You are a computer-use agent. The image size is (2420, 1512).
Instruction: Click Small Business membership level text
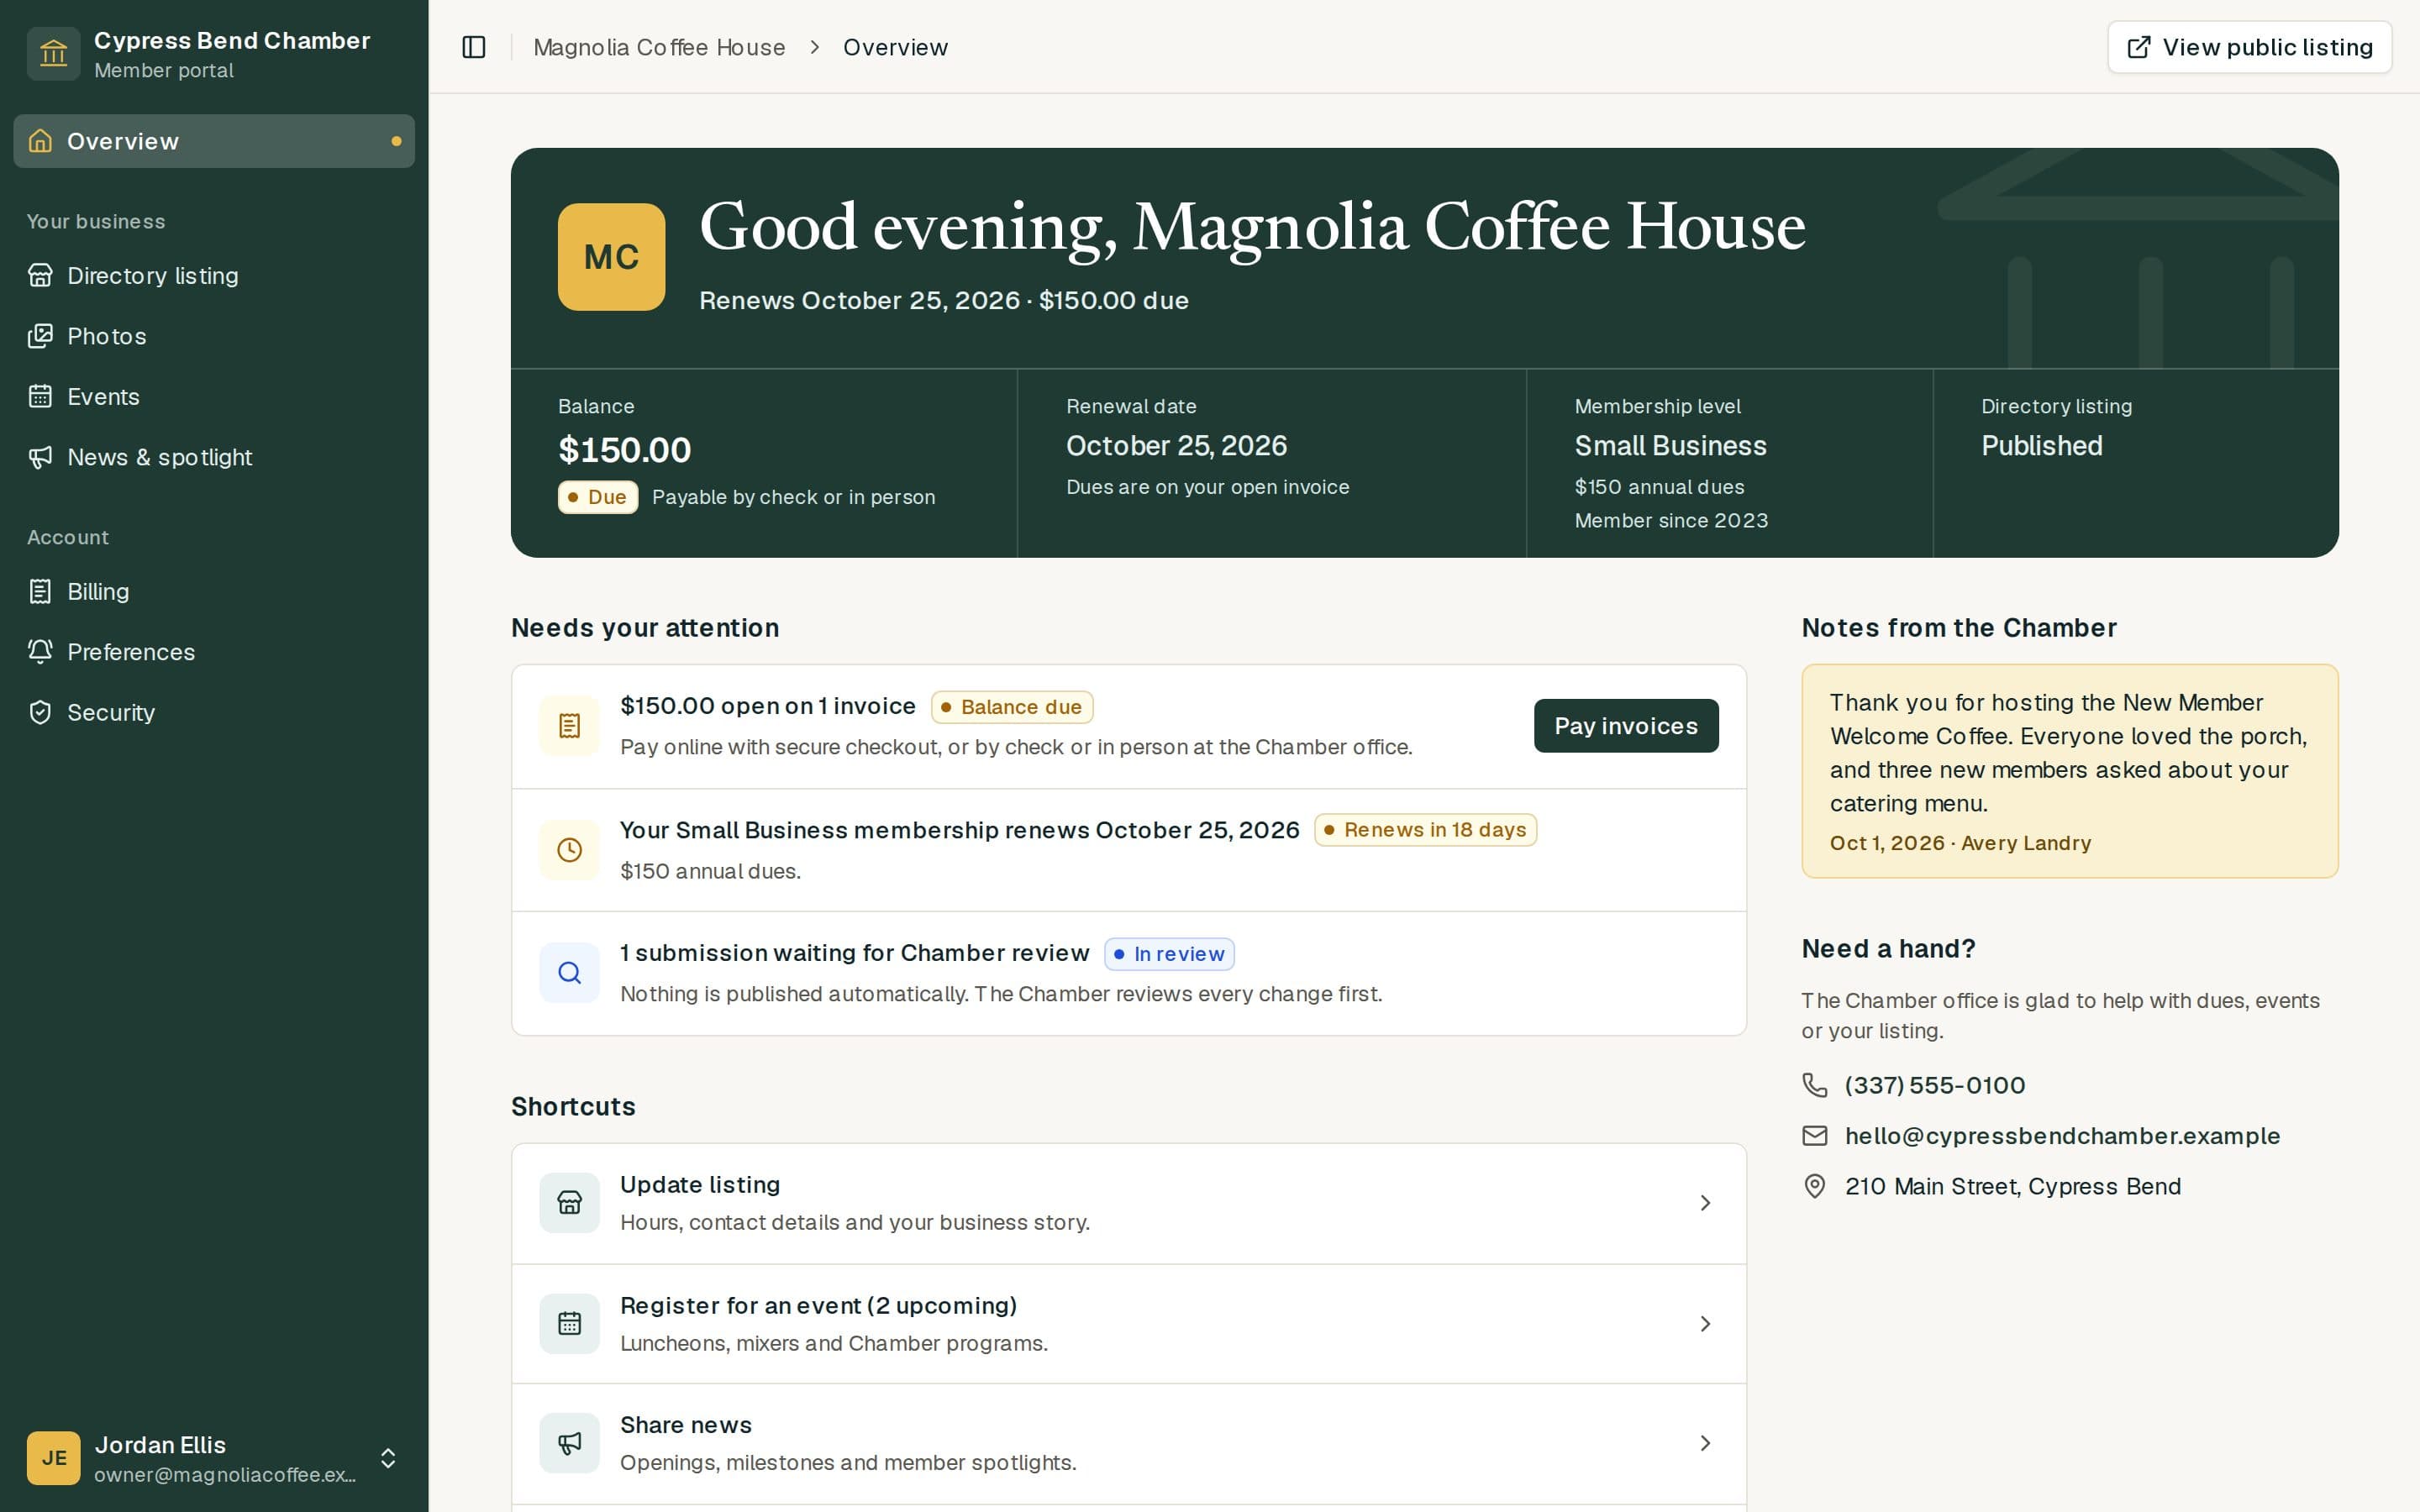[x=1670, y=446]
